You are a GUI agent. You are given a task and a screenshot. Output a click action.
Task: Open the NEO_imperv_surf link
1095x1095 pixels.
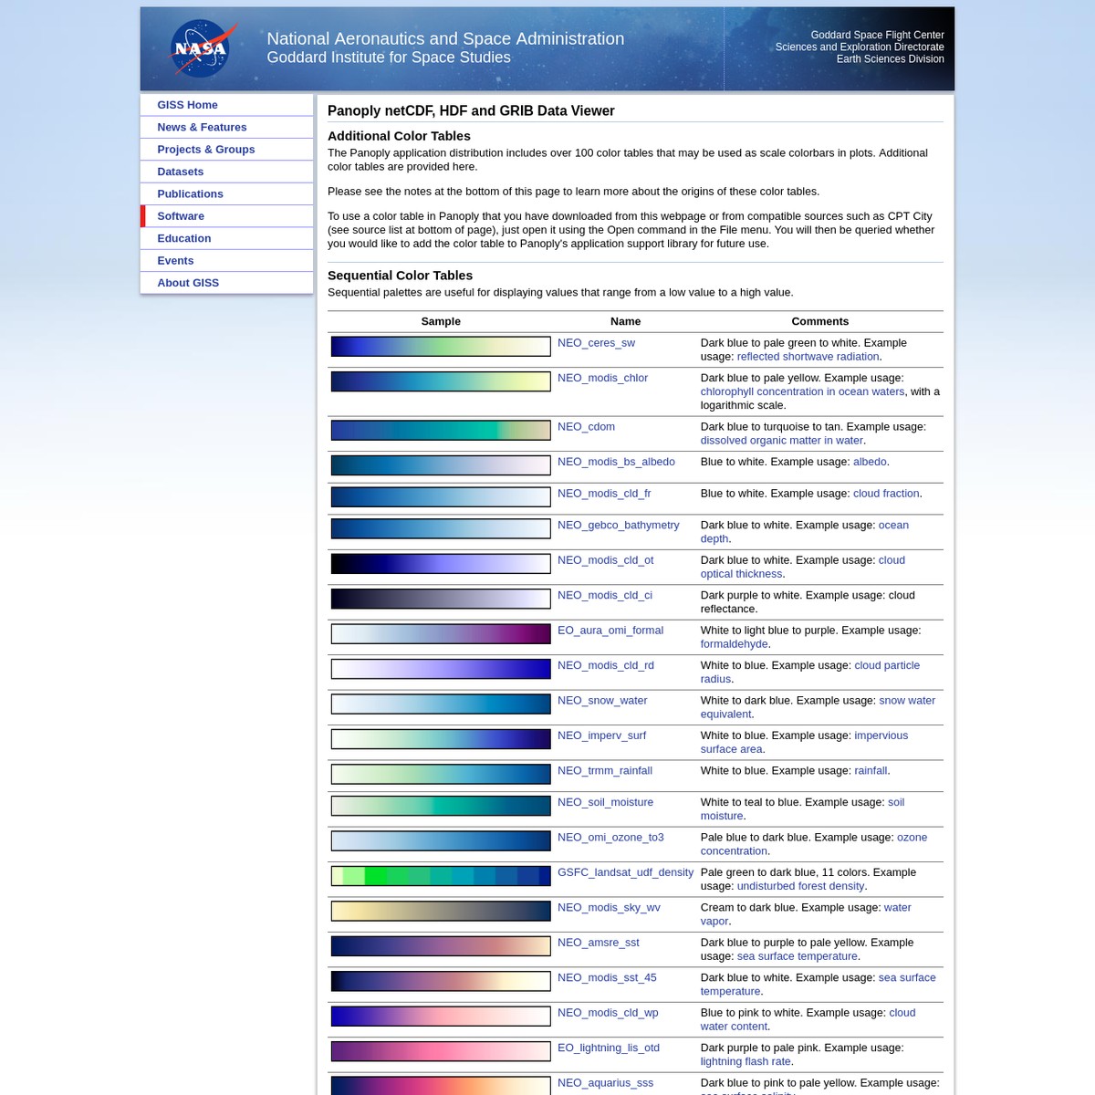click(x=601, y=735)
